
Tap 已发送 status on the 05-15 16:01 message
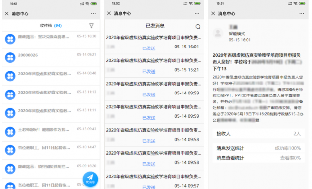149,48
